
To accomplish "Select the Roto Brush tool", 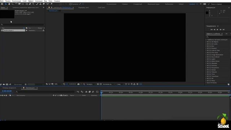I will point(48,4).
